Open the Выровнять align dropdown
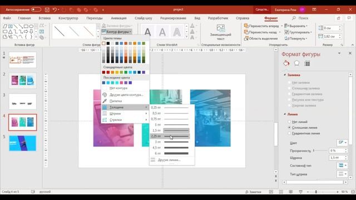Screen dimensions: 356x200 pos(296,26)
